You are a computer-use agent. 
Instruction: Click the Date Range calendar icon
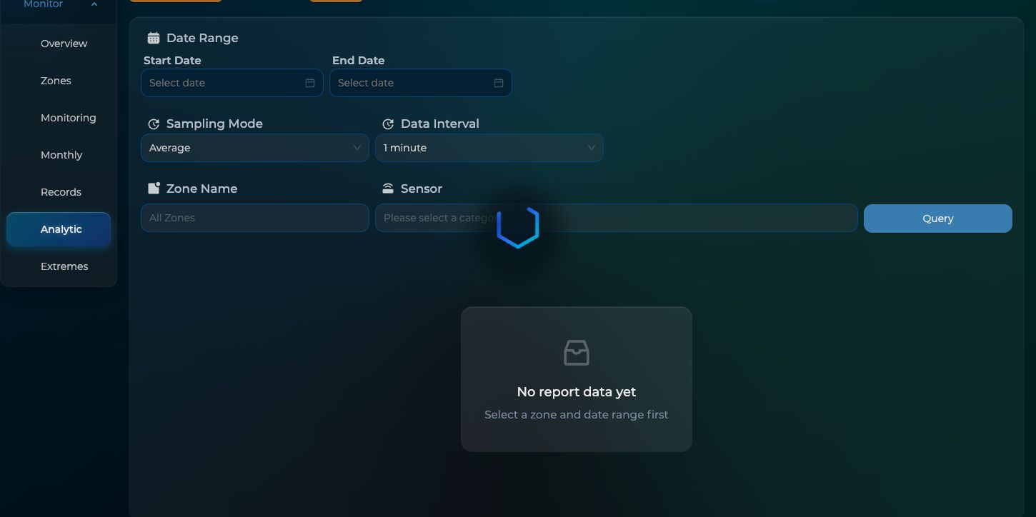(154, 39)
